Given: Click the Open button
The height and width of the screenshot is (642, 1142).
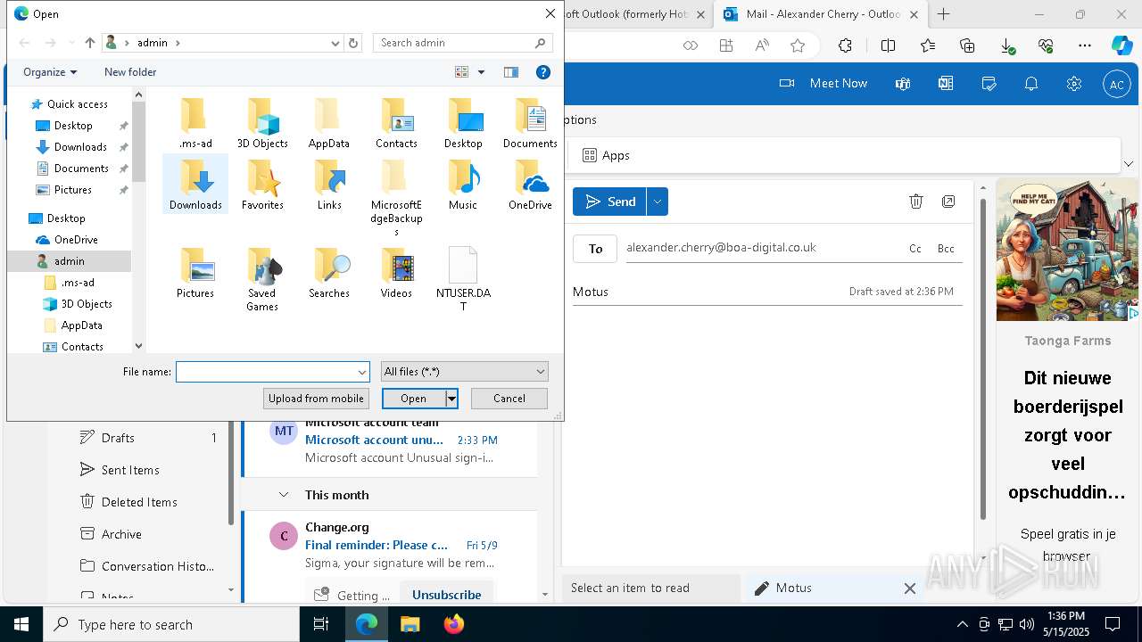Looking at the screenshot, I should tap(414, 399).
